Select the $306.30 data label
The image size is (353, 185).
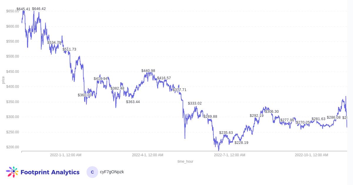coord(272,112)
